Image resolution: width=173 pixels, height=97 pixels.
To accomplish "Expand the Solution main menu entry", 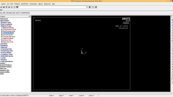I will [x=2, y=63].
